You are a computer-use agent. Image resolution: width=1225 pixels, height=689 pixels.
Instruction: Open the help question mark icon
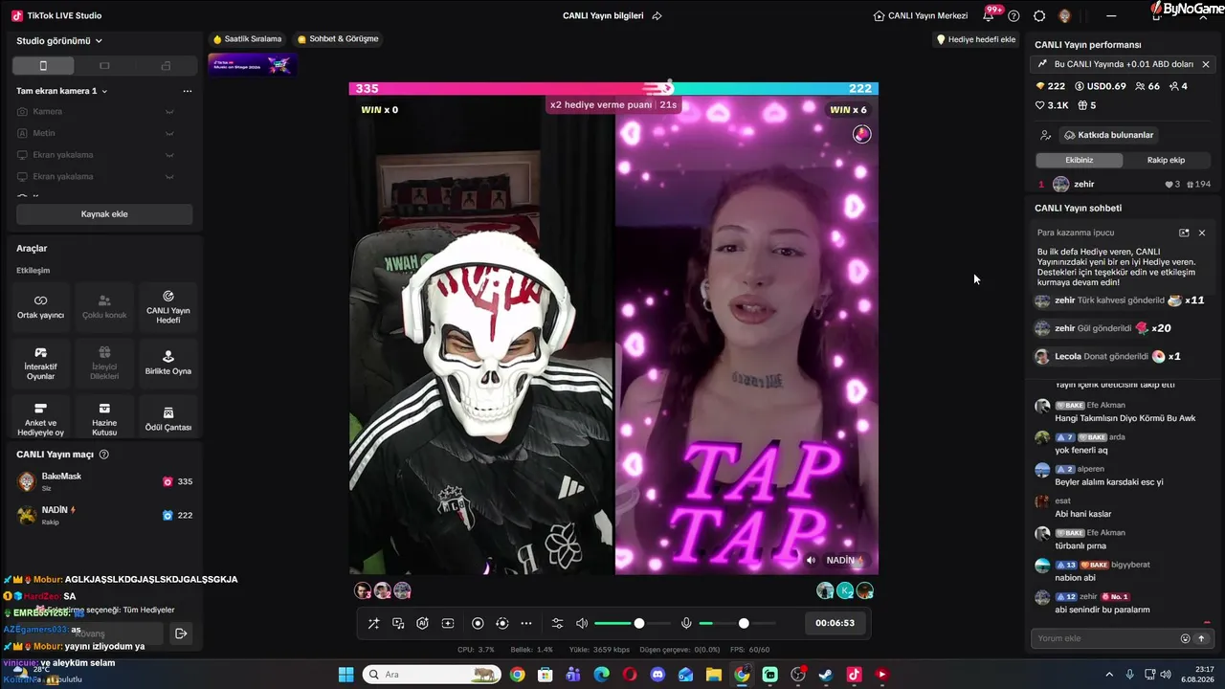pos(1014,15)
